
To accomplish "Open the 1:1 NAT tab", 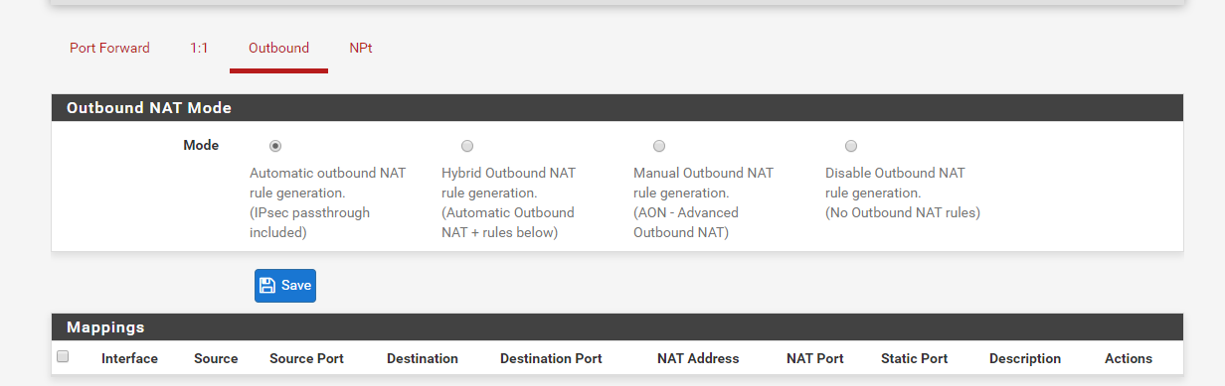I will click(199, 48).
